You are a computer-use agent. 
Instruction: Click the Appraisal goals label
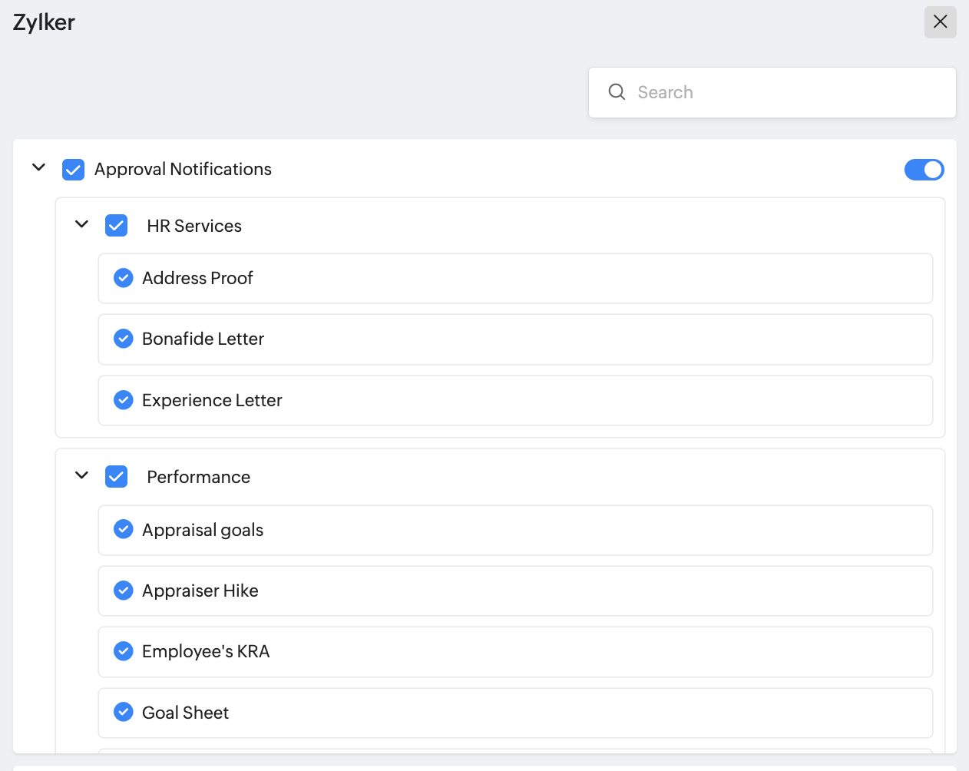click(x=203, y=530)
